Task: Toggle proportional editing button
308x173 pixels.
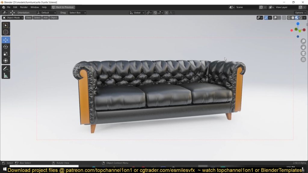Action: pyautogui.click(x=167, y=13)
